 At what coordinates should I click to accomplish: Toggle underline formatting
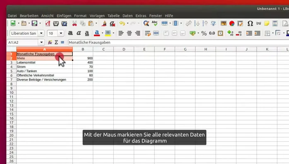(87, 33)
